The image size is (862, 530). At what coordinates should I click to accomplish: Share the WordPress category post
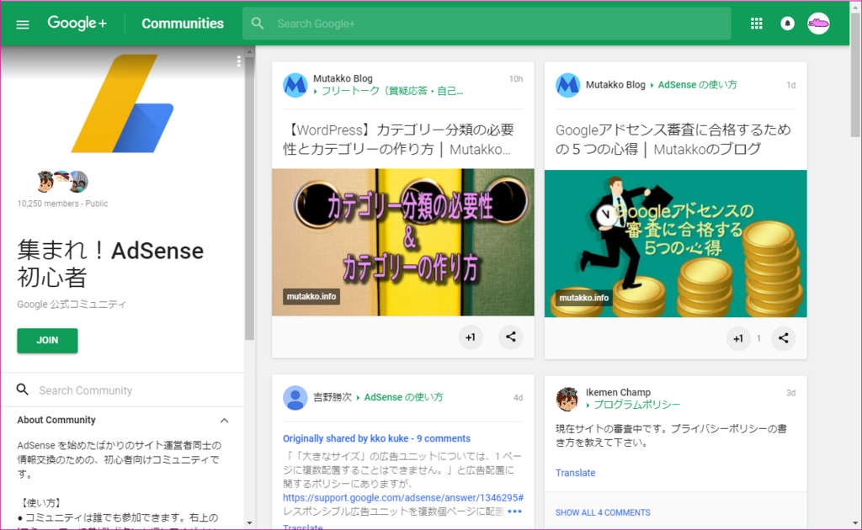tap(511, 337)
